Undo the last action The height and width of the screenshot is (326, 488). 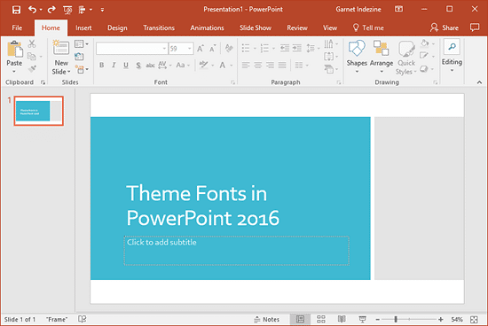coord(32,10)
